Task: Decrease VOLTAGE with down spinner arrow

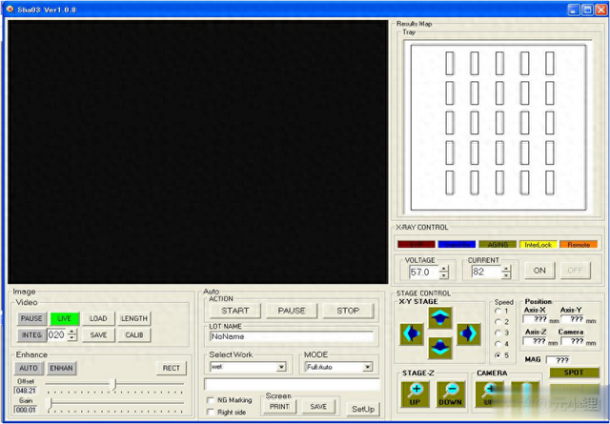Action: pyautogui.click(x=444, y=275)
